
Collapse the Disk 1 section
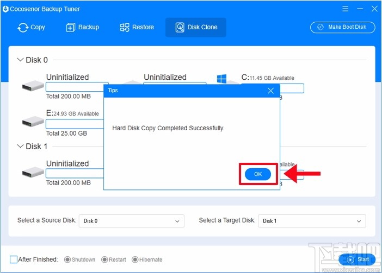point(21,146)
